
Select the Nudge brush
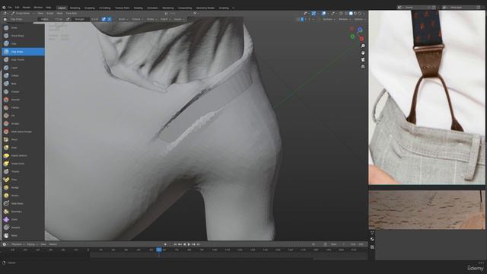pos(23,188)
